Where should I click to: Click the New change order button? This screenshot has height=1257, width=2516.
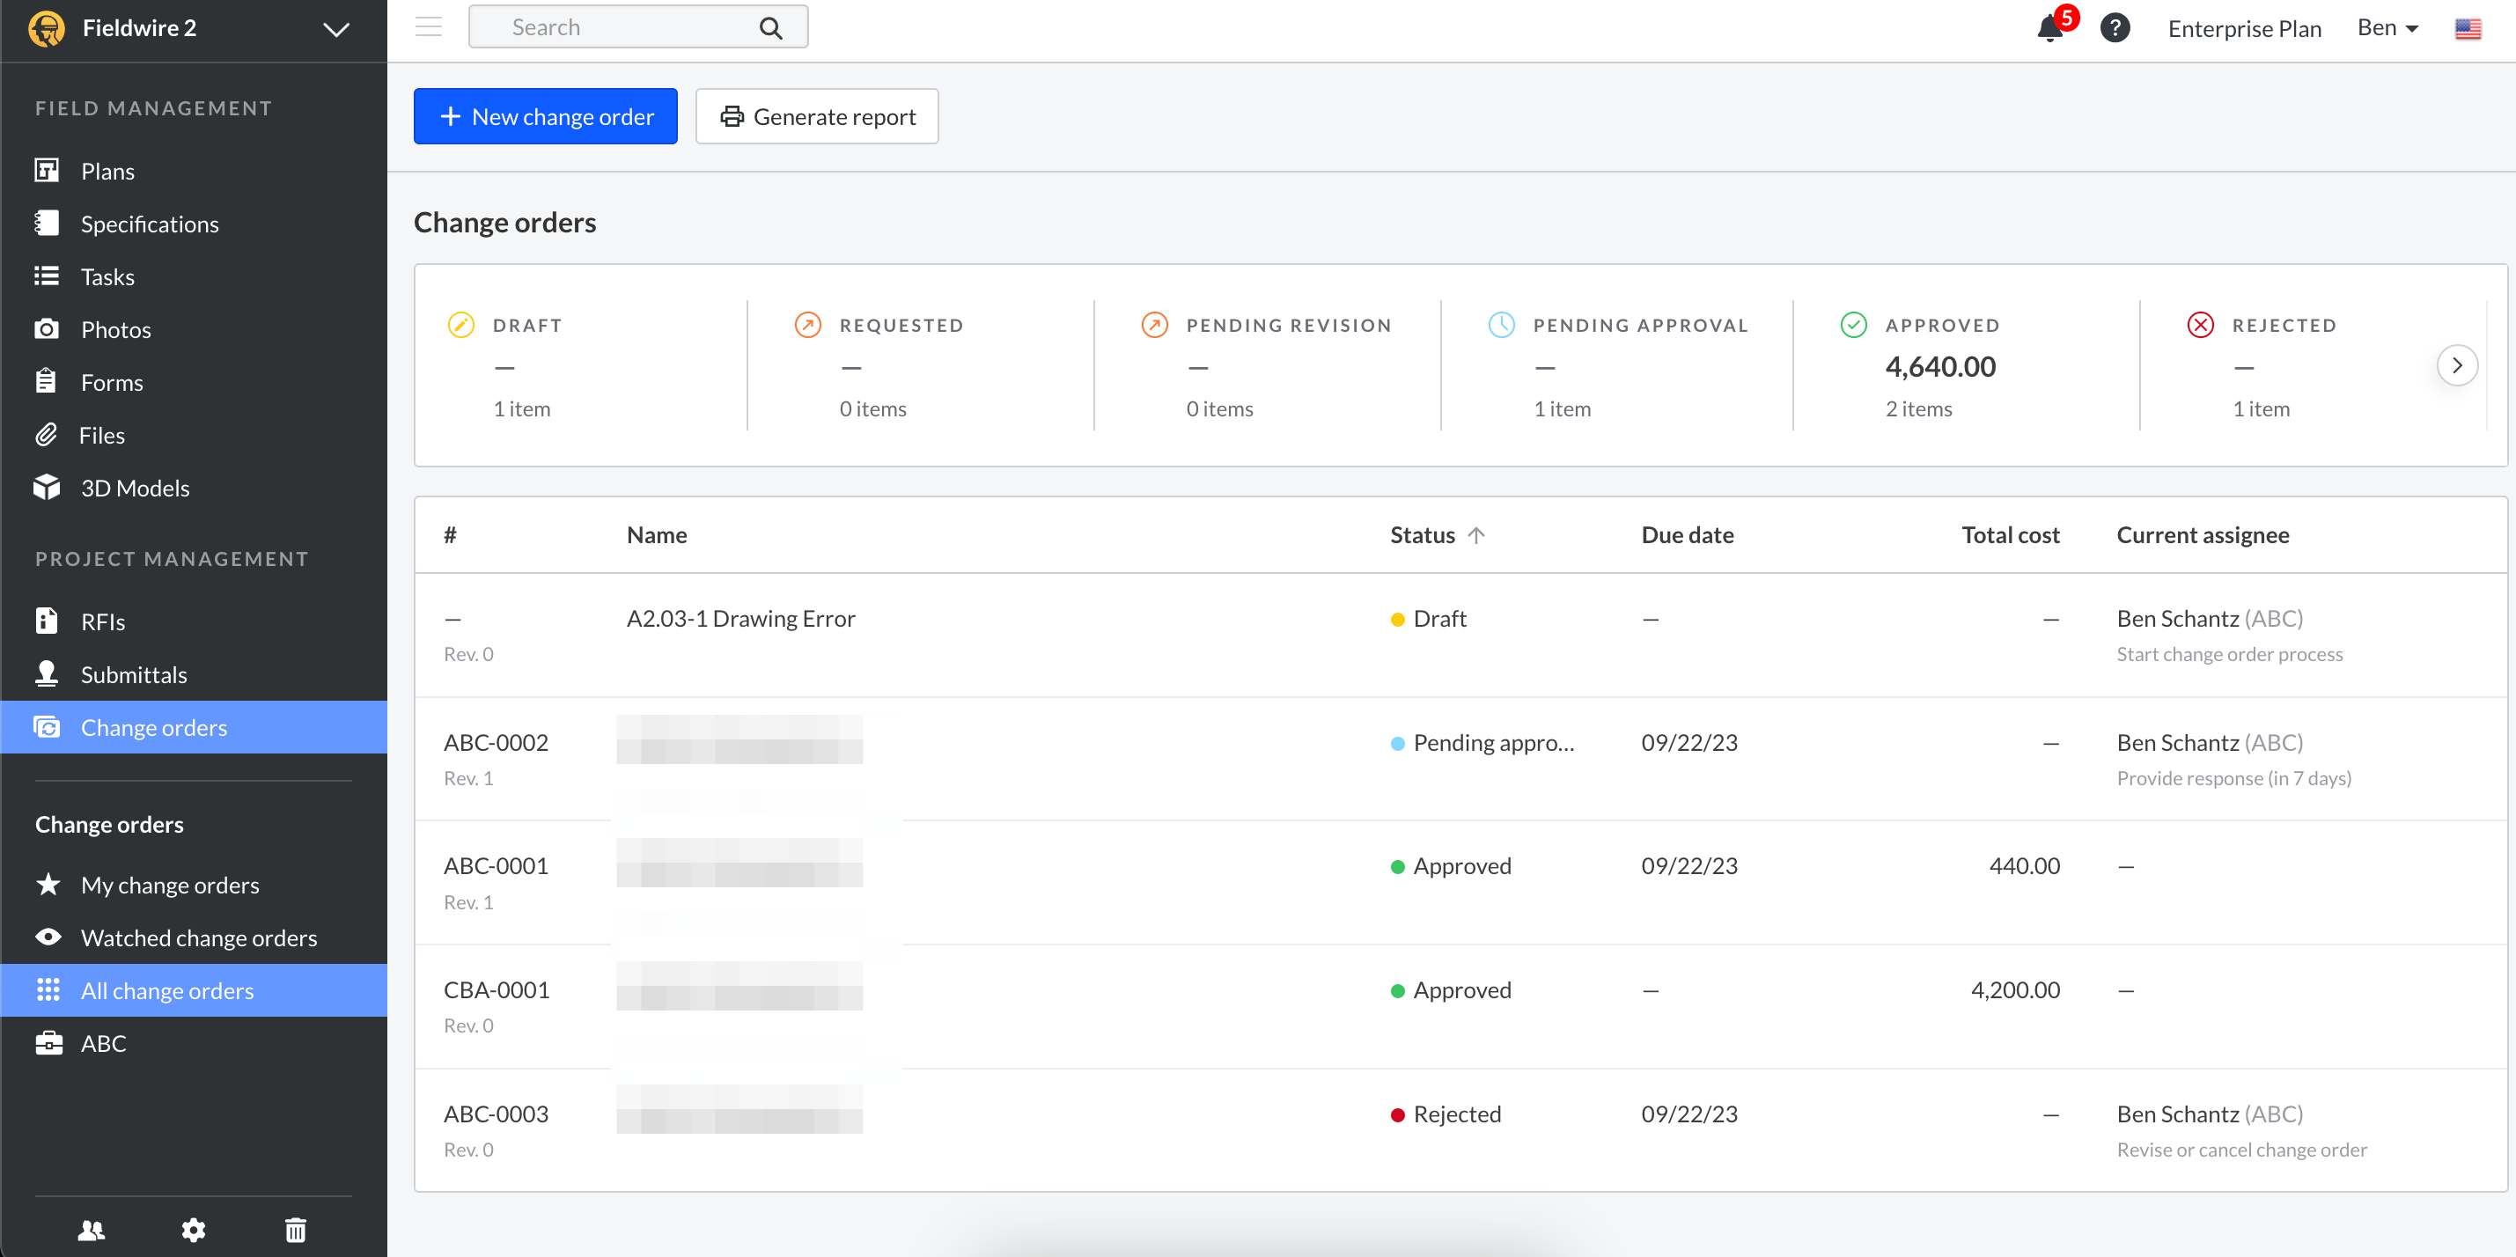pos(545,116)
